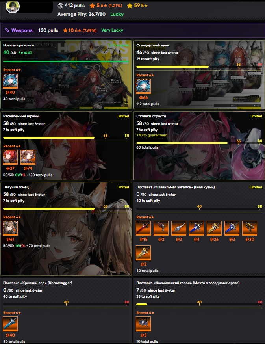The width and height of the screenshot is (265, 344).
Task: Click the Раскаленные шрамы banner title
Action: 21,116
